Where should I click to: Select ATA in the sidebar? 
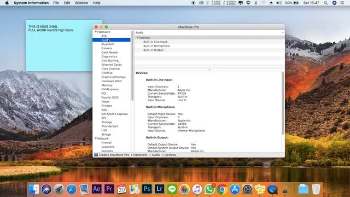104,36
